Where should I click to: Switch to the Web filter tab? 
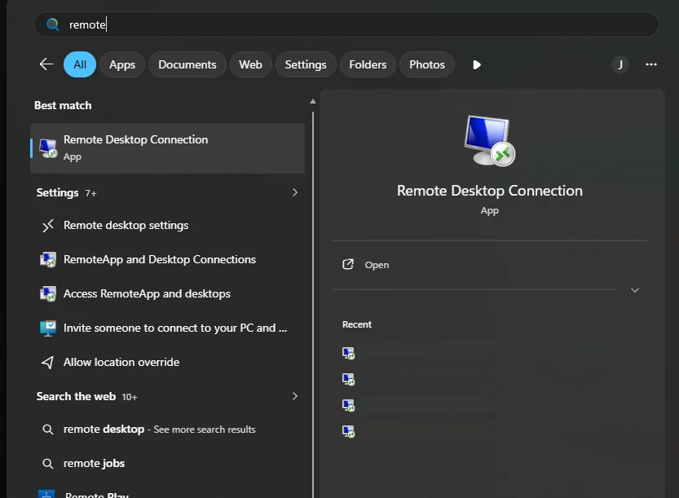pyautogui.click(x=250, y=64)
